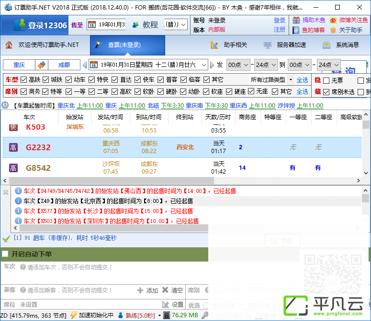The width and height of the screenshot is (371, 321).
Task: Toggle the 动车 train type checkbox
Action: pos(68,80)
